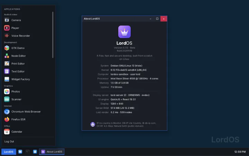Click lord-server display server value
The width and height of the screenshot is (249, 156).
[x=130, y=95]
